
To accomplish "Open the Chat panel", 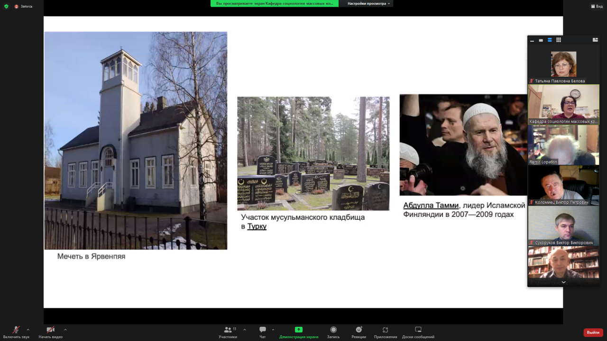I will point(262,332).
